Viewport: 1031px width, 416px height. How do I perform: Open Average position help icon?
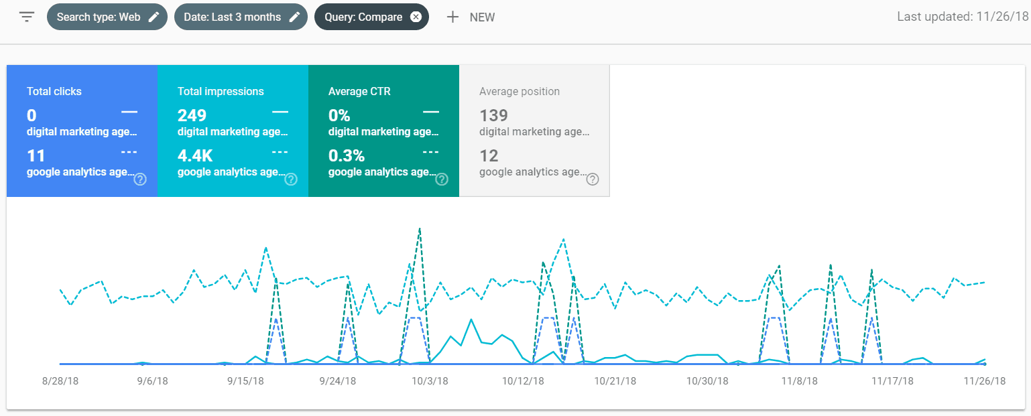click(x=593, y=180)
